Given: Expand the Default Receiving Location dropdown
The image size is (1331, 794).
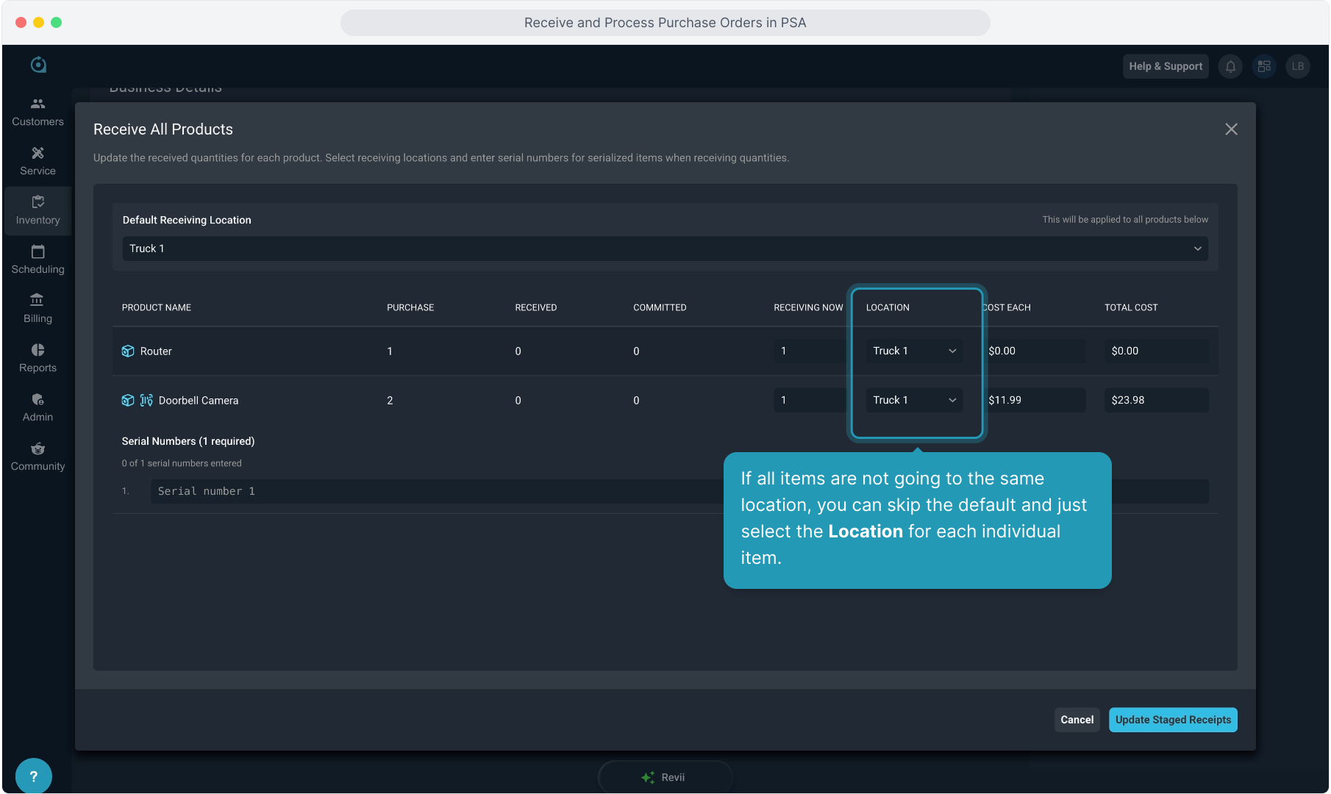Looking at the screenshot, I should point(665,248).
